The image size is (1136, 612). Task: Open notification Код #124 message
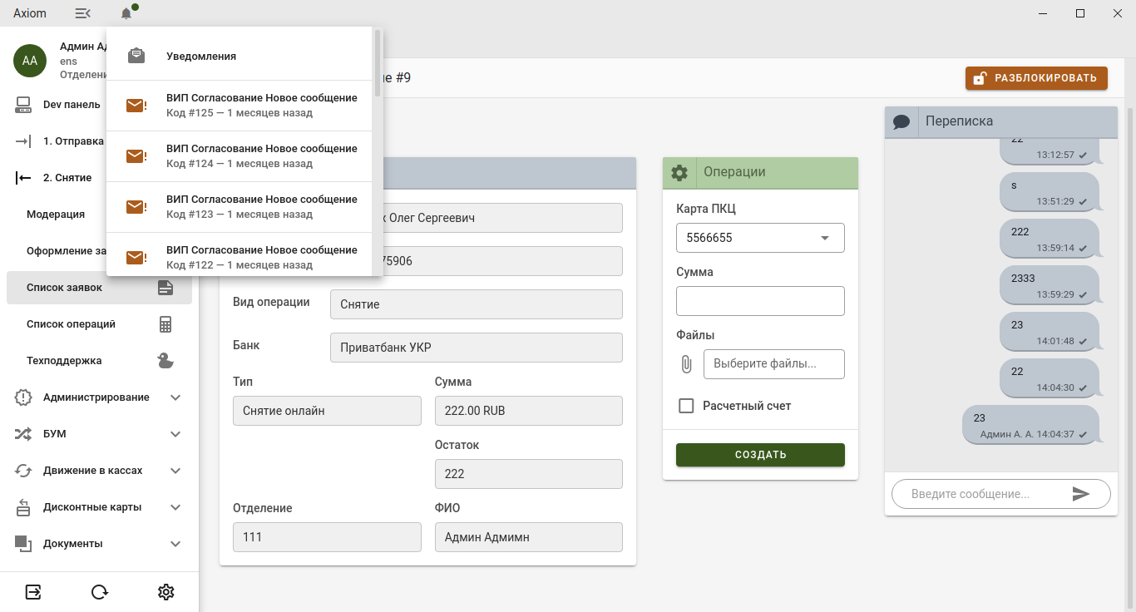point(240,156)
